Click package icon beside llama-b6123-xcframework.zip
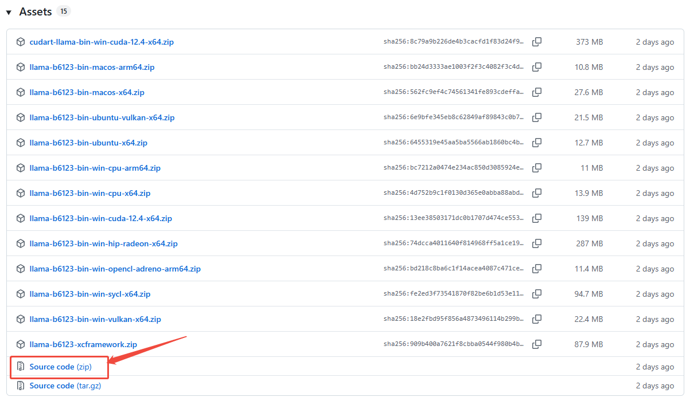The image size is (686, 401). point(21,345)
